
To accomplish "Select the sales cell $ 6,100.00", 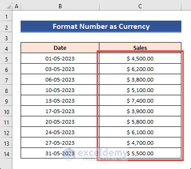I will tap(140, 132).
